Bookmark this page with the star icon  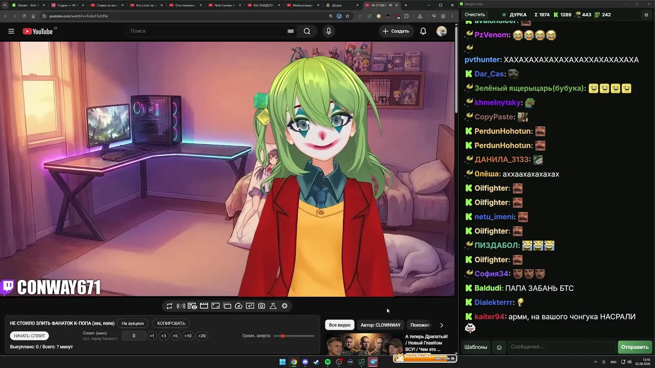347,16
